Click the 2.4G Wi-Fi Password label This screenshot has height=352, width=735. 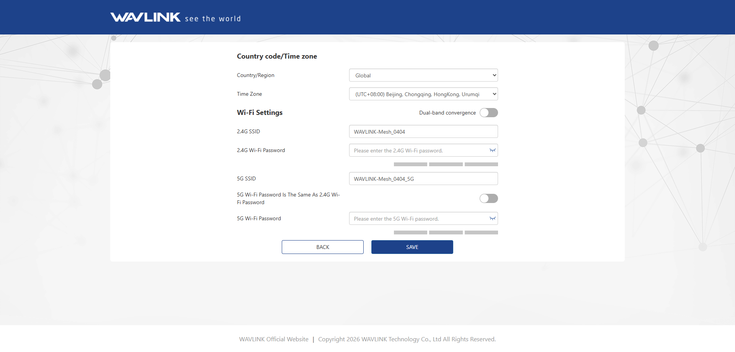click(261, 151)
